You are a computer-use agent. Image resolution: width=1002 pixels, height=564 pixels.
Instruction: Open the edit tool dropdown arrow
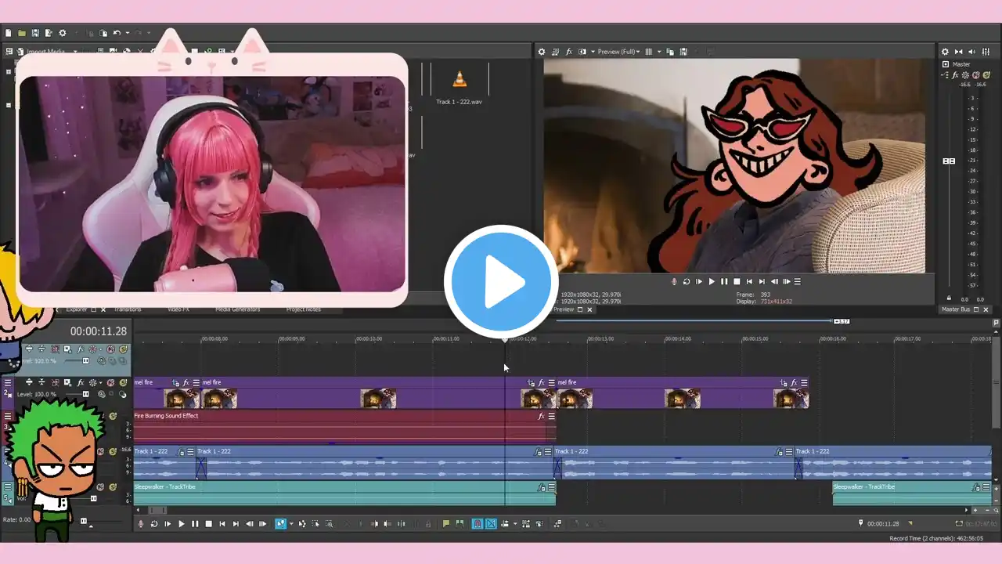point(291,524)
